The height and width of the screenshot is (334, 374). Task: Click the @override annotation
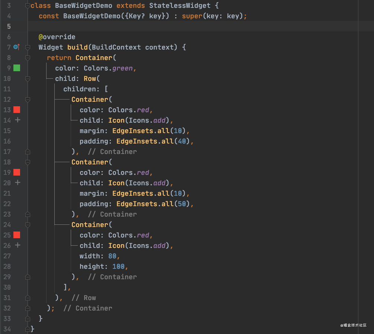57,37
